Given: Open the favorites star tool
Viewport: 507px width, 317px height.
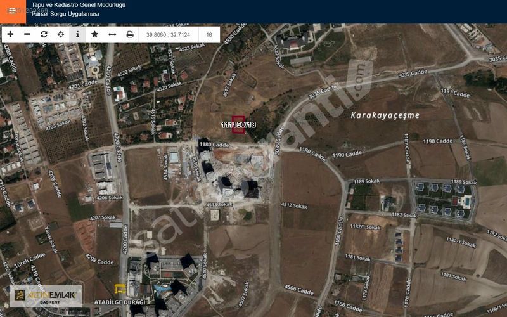Looking at the screenshot, I should (x=94, y=34).
